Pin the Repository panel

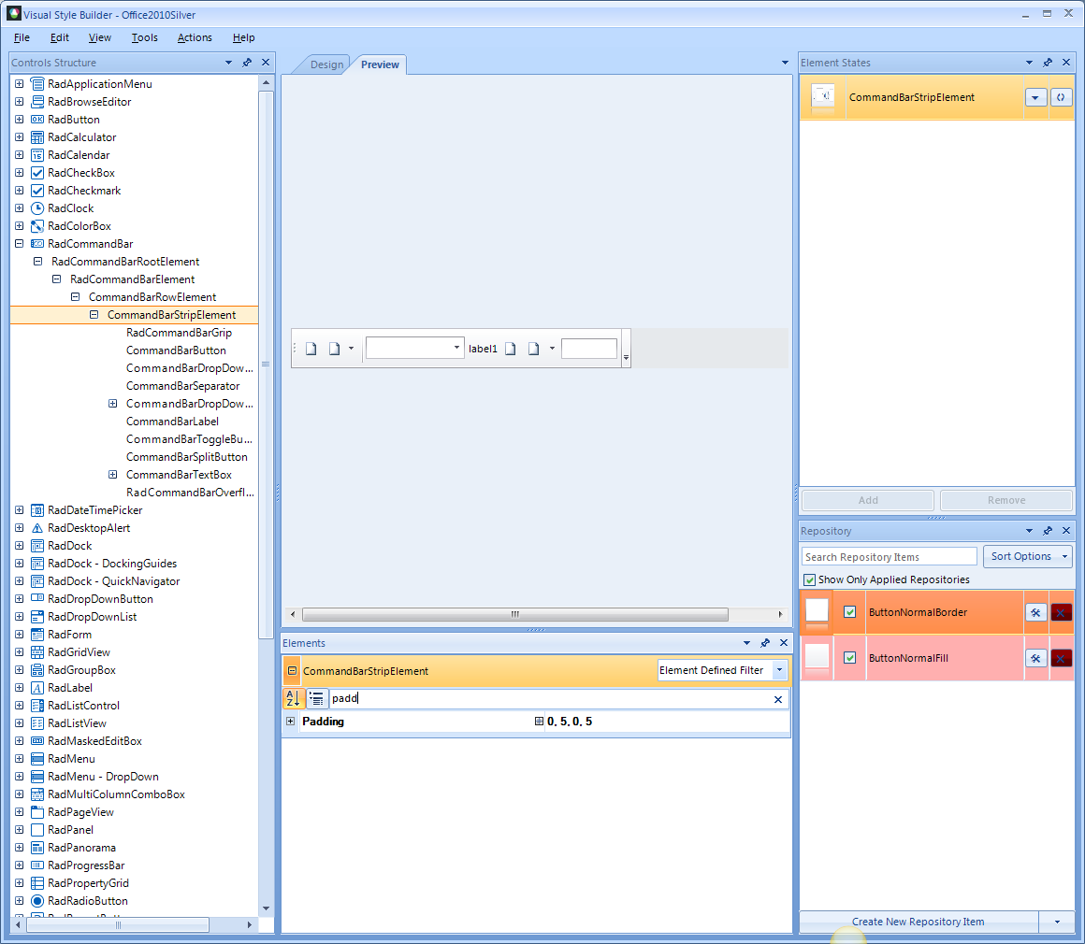[1048, 531]
